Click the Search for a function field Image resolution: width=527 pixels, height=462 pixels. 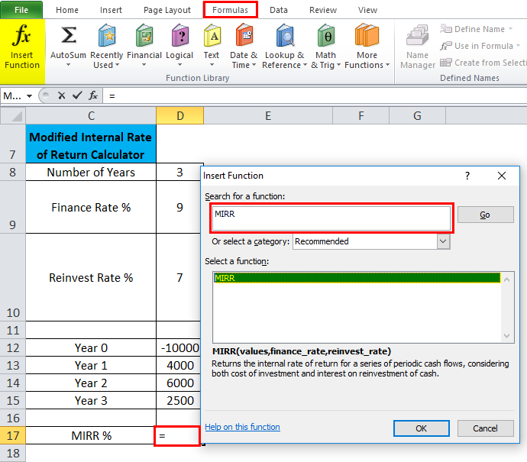pyautogui.click(x=331, y=218)
